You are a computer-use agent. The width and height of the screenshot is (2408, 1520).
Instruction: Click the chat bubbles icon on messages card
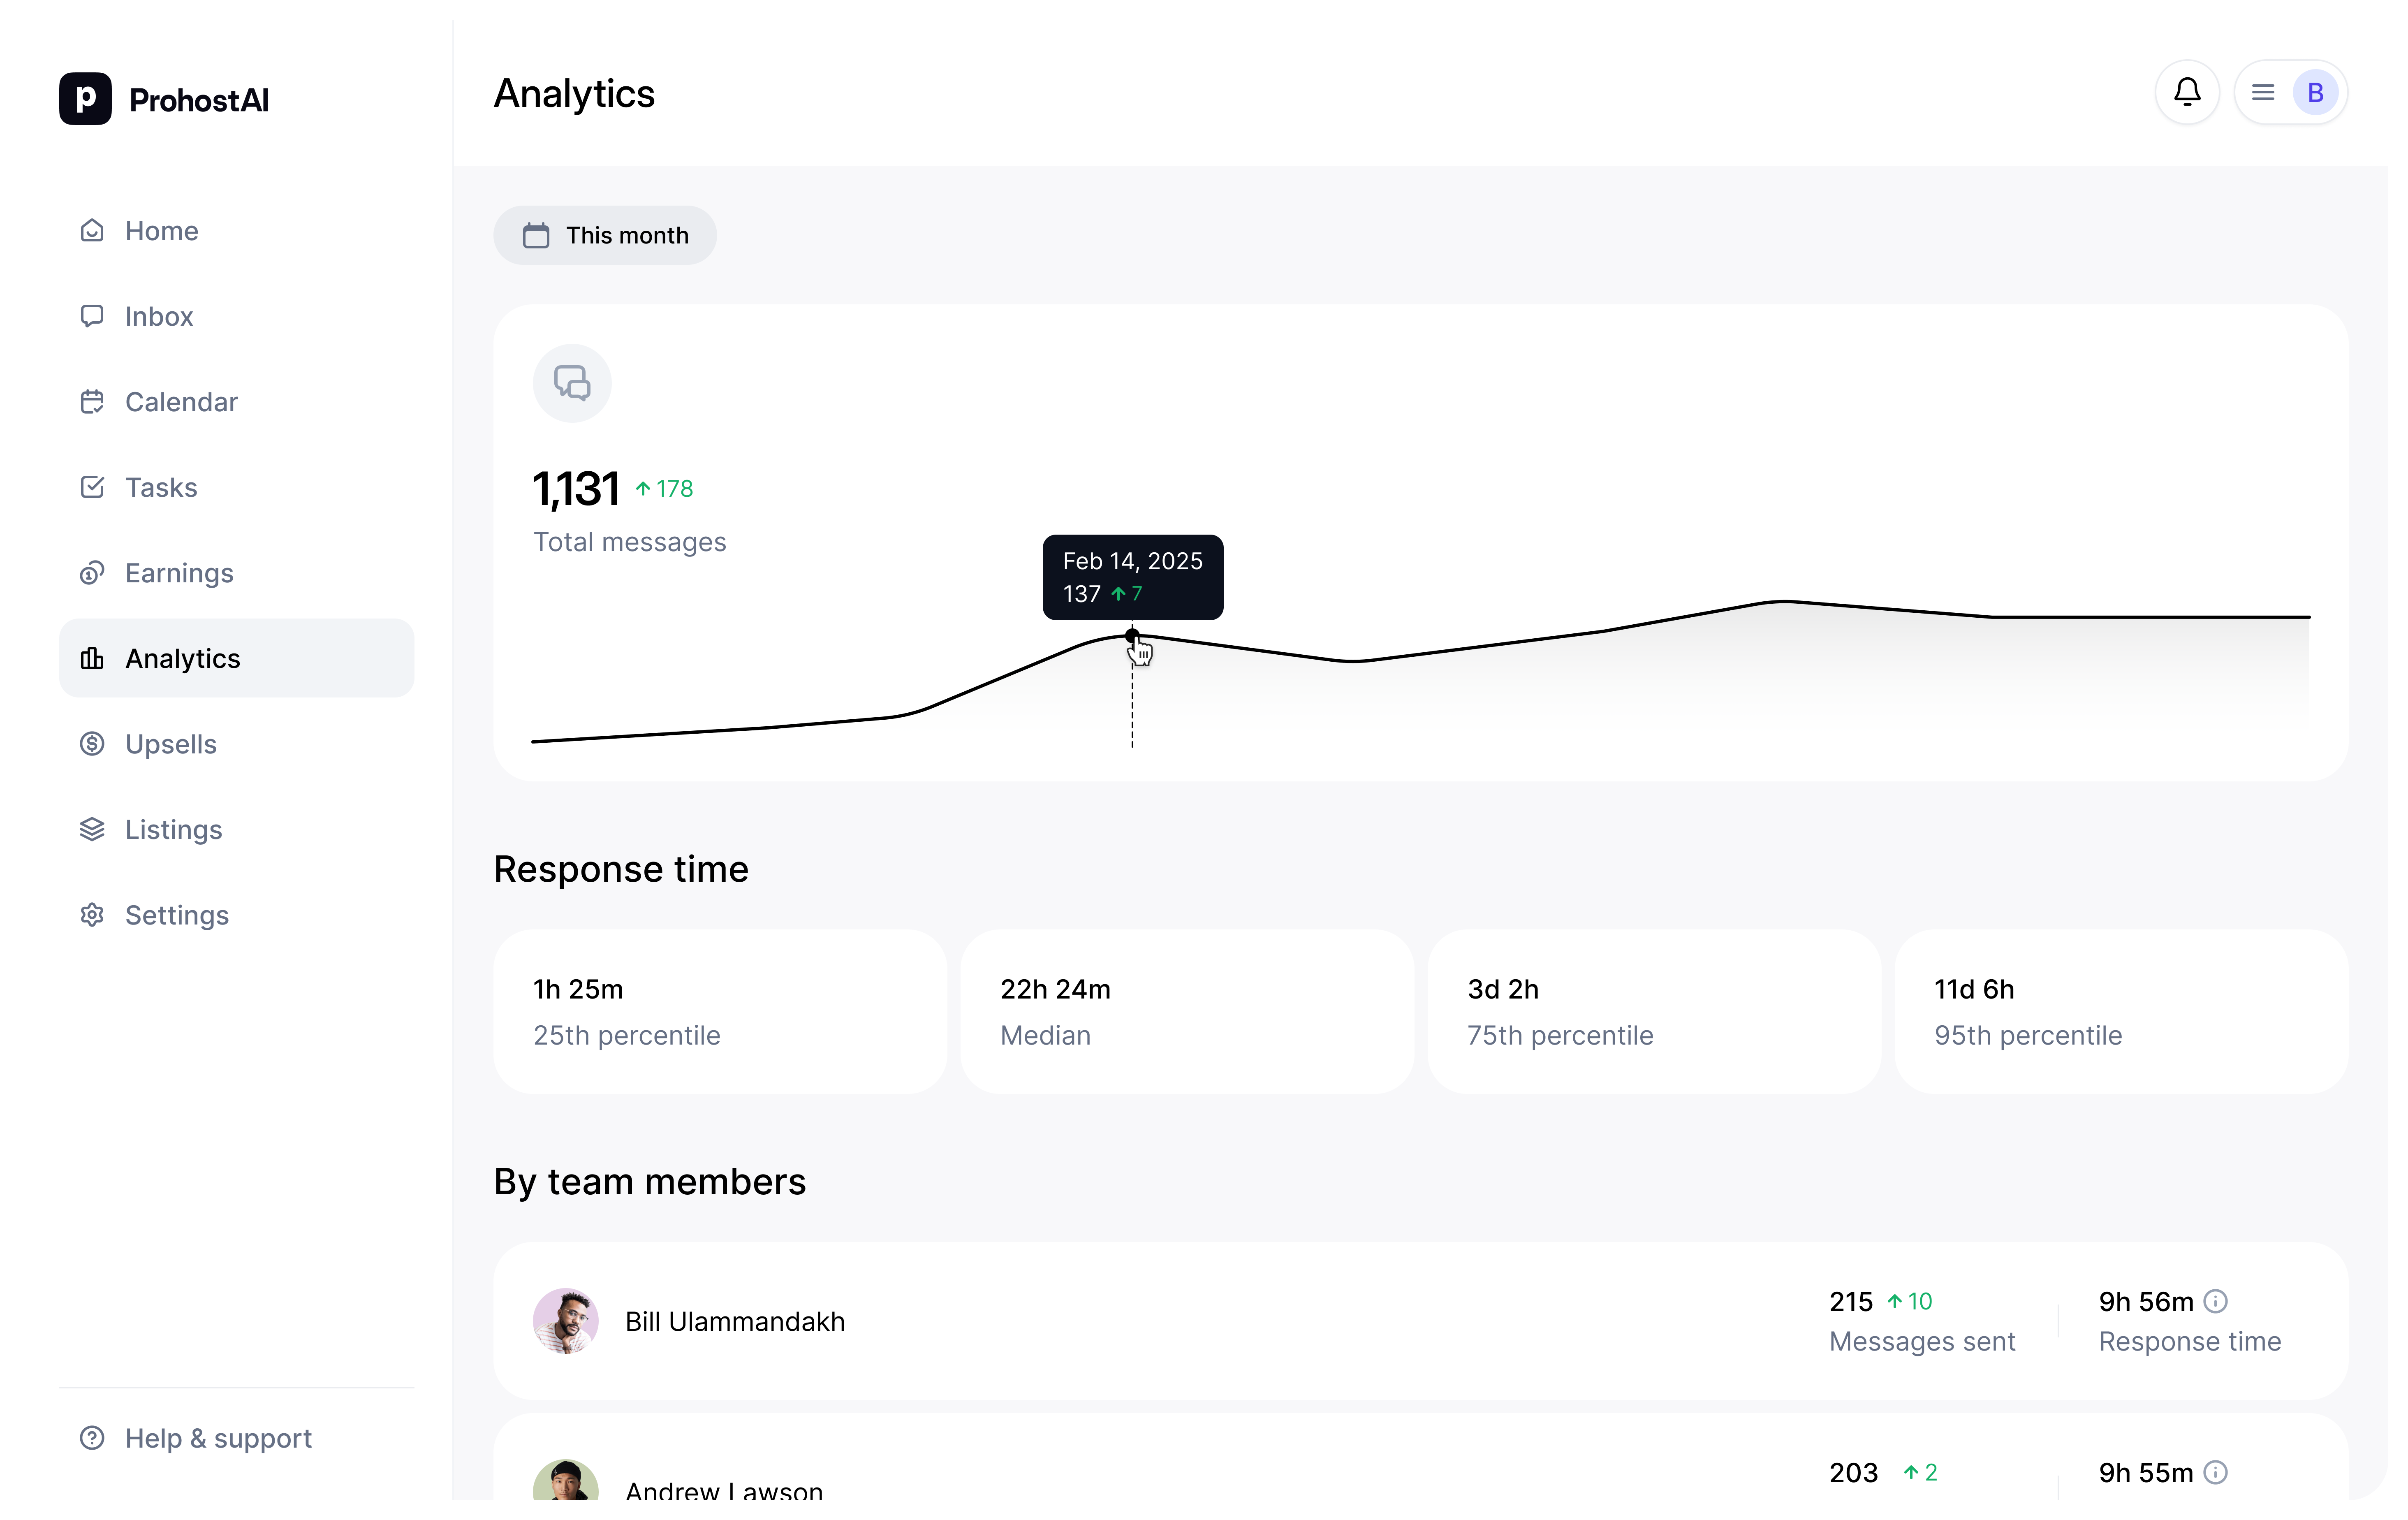[x=571, y=383]
